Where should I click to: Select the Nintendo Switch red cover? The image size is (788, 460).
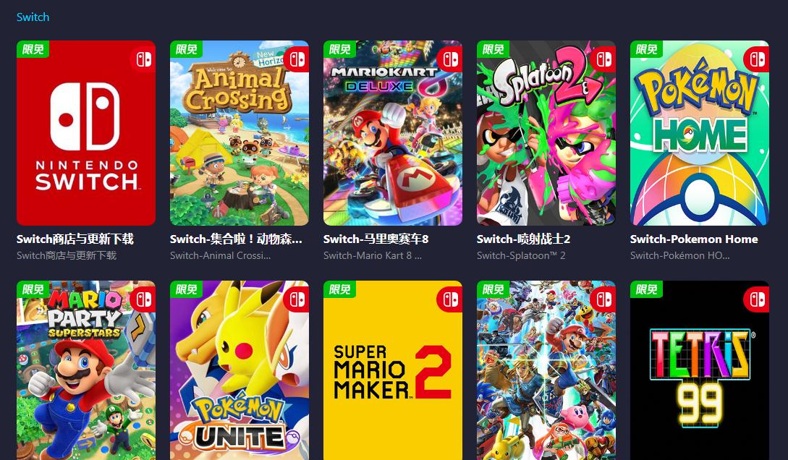pyautogui.click(x=86, y=133)
